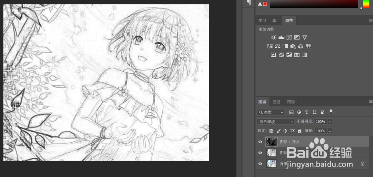The height and width of the screenshot is (177, 373).
Task: Add an Invert adjustment
Action: [x=273, y=55]
